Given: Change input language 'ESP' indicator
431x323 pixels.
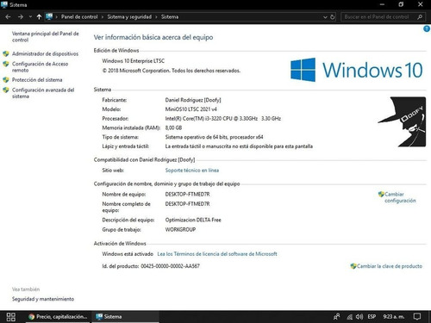Looking at the screenshot, I should tap(372, 317).
